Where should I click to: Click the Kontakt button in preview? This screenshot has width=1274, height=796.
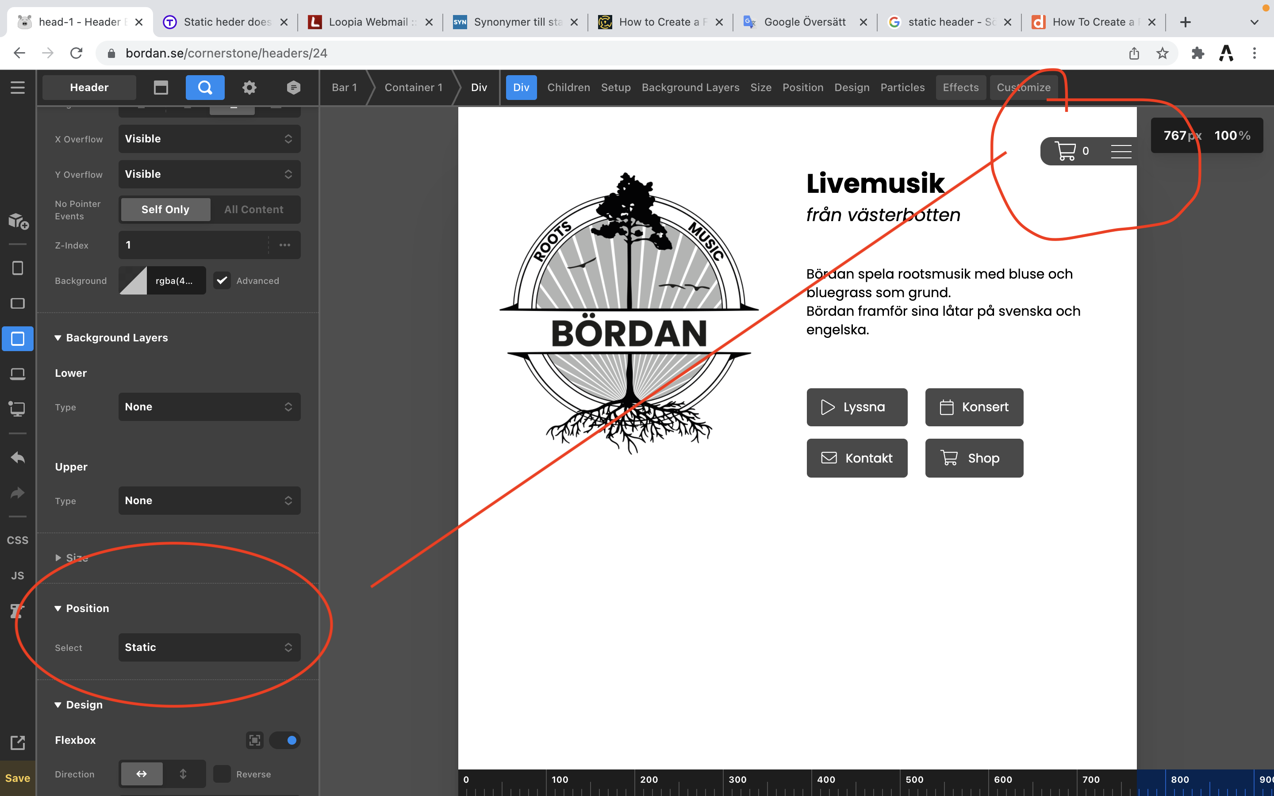857,458
